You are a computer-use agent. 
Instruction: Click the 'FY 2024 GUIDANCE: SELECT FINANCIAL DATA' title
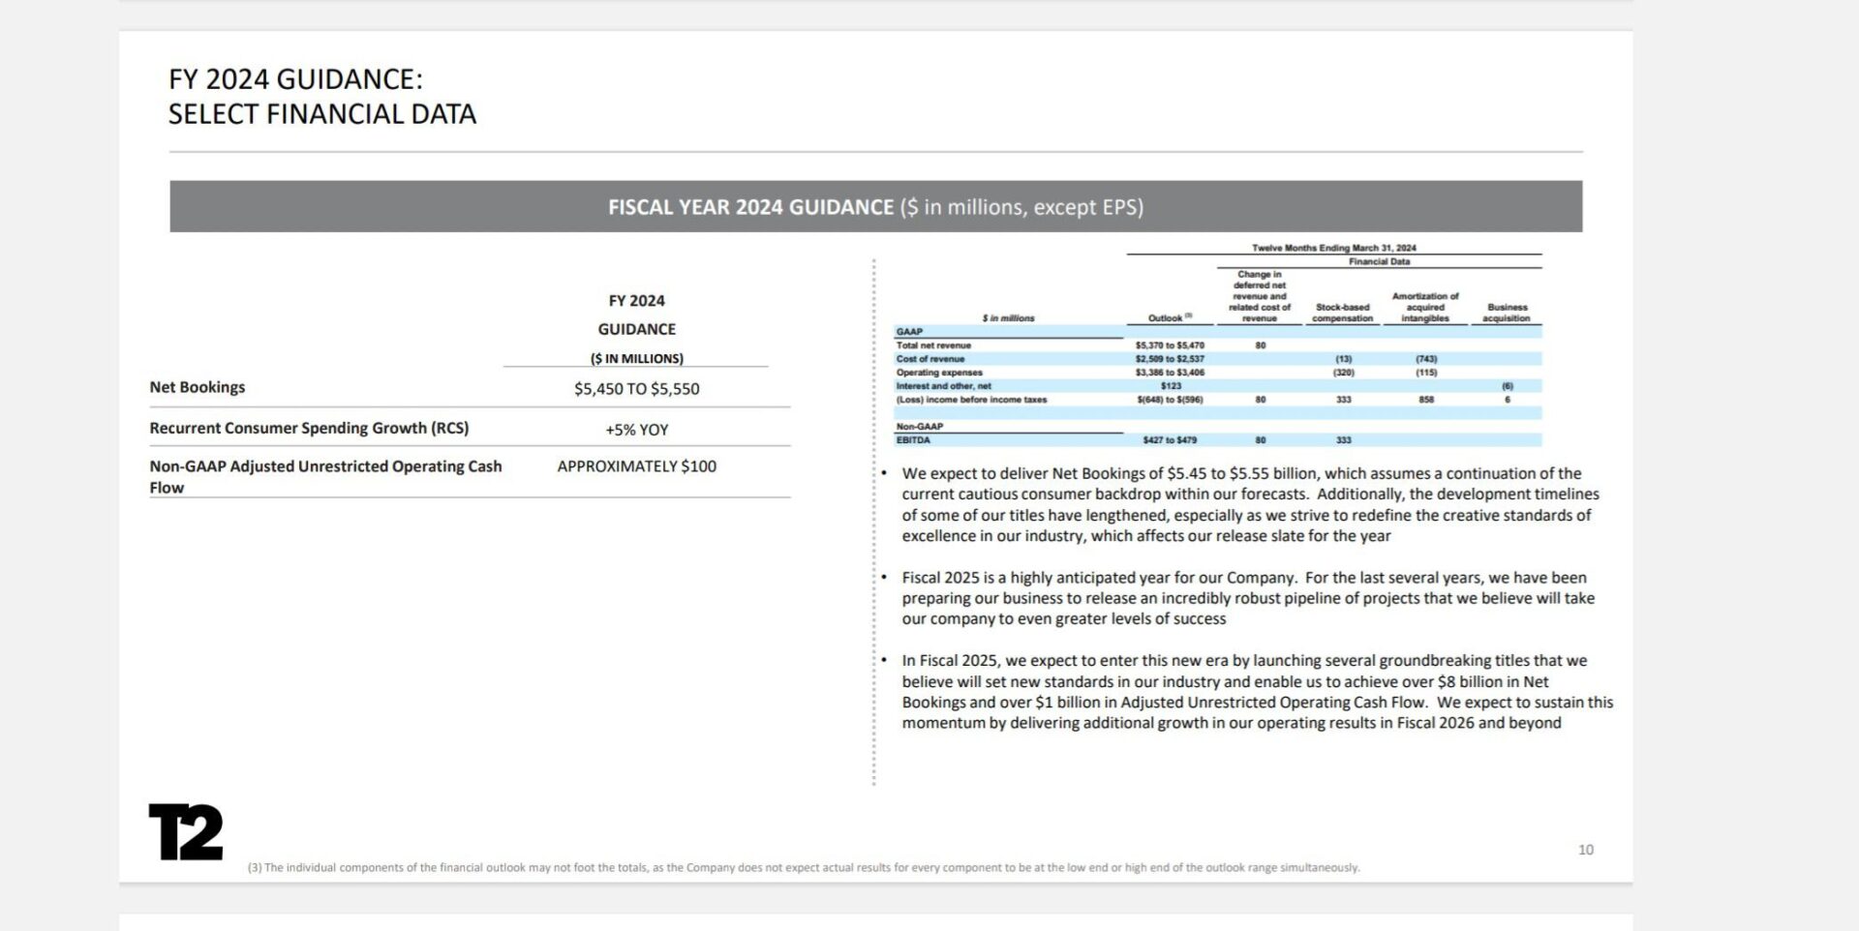click(322, 96)
